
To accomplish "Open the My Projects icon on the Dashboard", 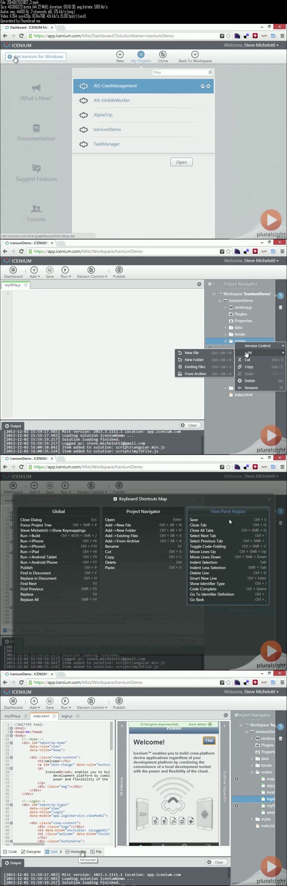I will coord(141,54).
